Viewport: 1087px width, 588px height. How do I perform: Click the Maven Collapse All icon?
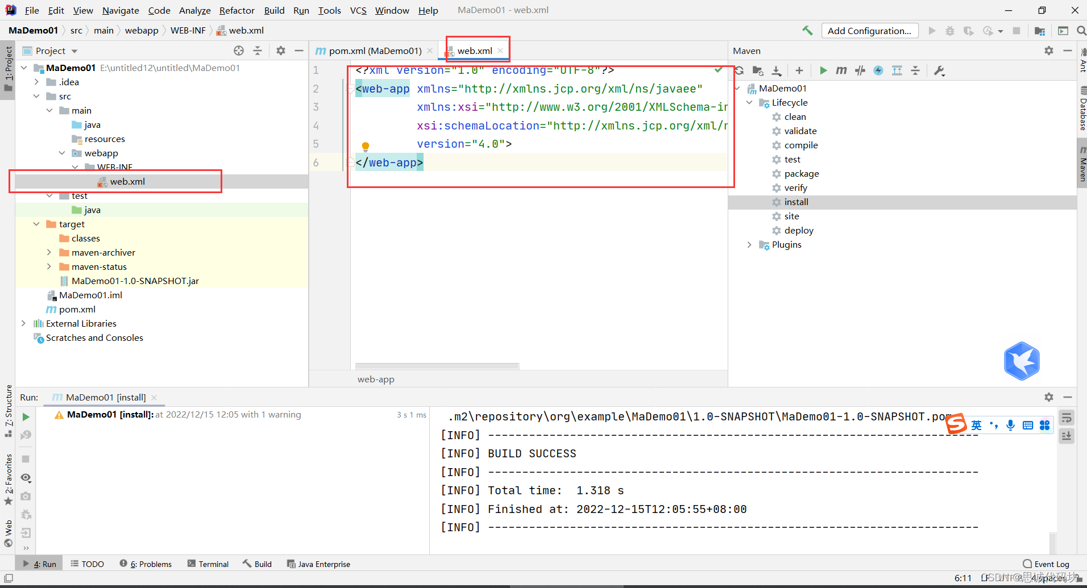click(x=915, y=70)
